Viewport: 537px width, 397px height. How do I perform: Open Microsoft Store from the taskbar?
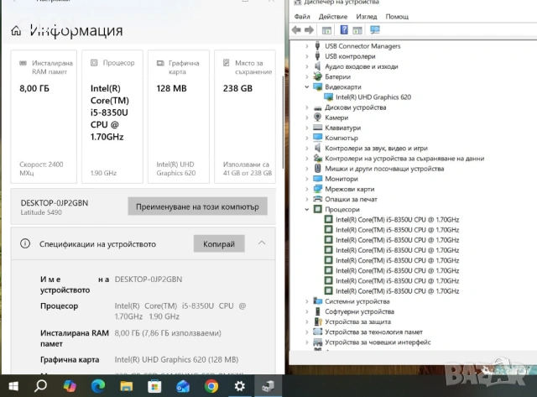[x=154, y=386]
